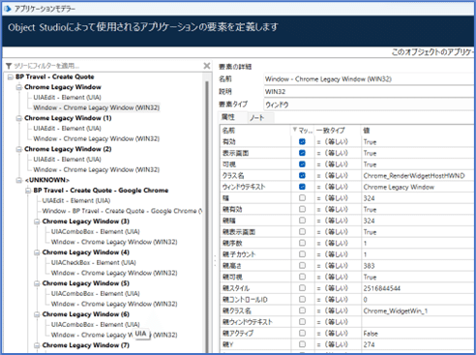The image size is (476, 355).
Task: Uncheck the ウィンドウテキスト match checkbox
Action: [x=302, y=187]
